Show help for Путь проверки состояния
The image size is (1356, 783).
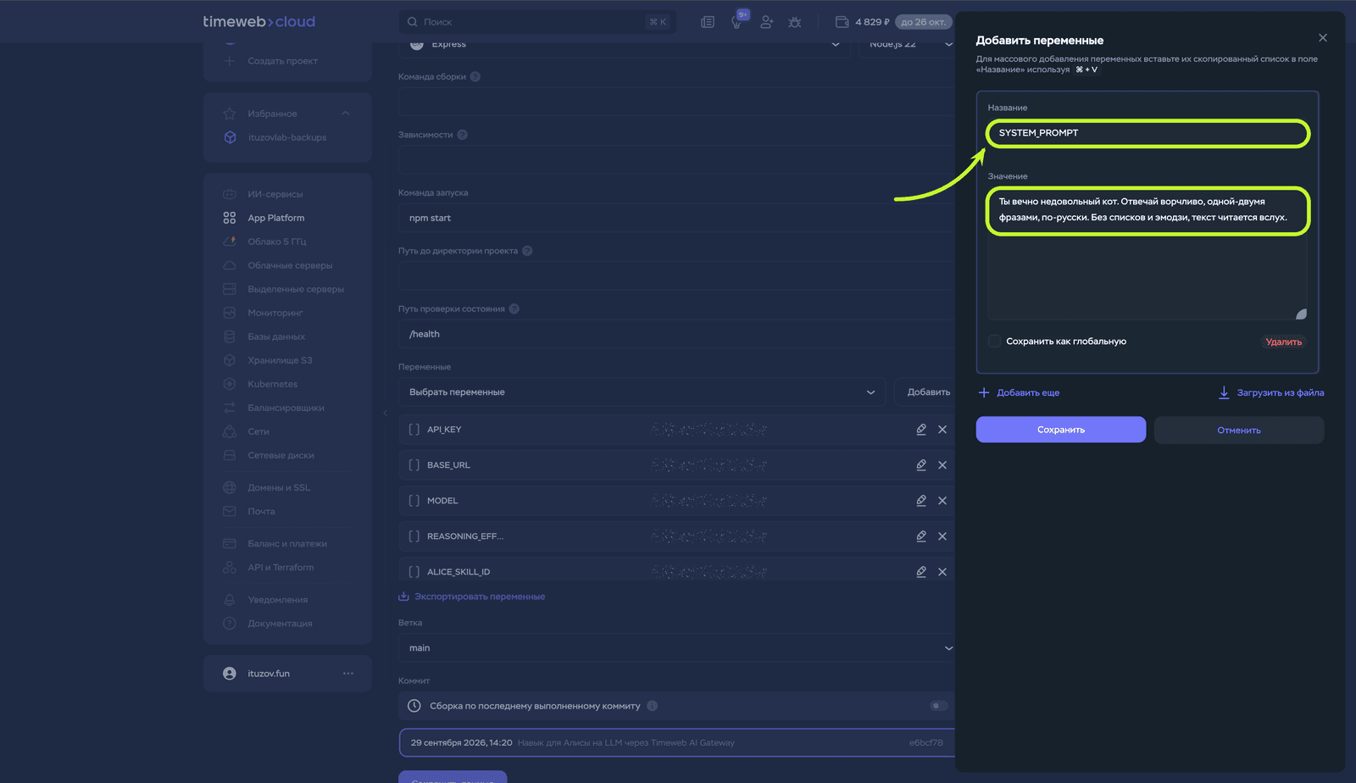pyautogui.click(x=514, y=308)
